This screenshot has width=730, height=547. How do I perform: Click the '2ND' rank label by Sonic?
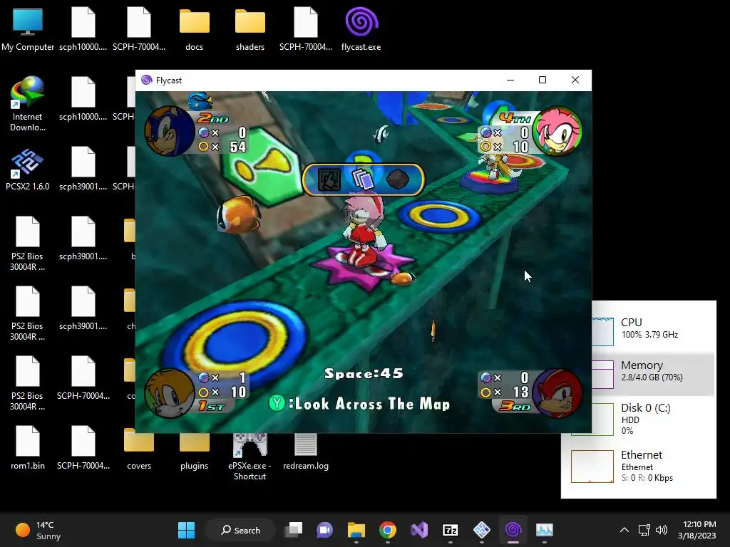212,119
